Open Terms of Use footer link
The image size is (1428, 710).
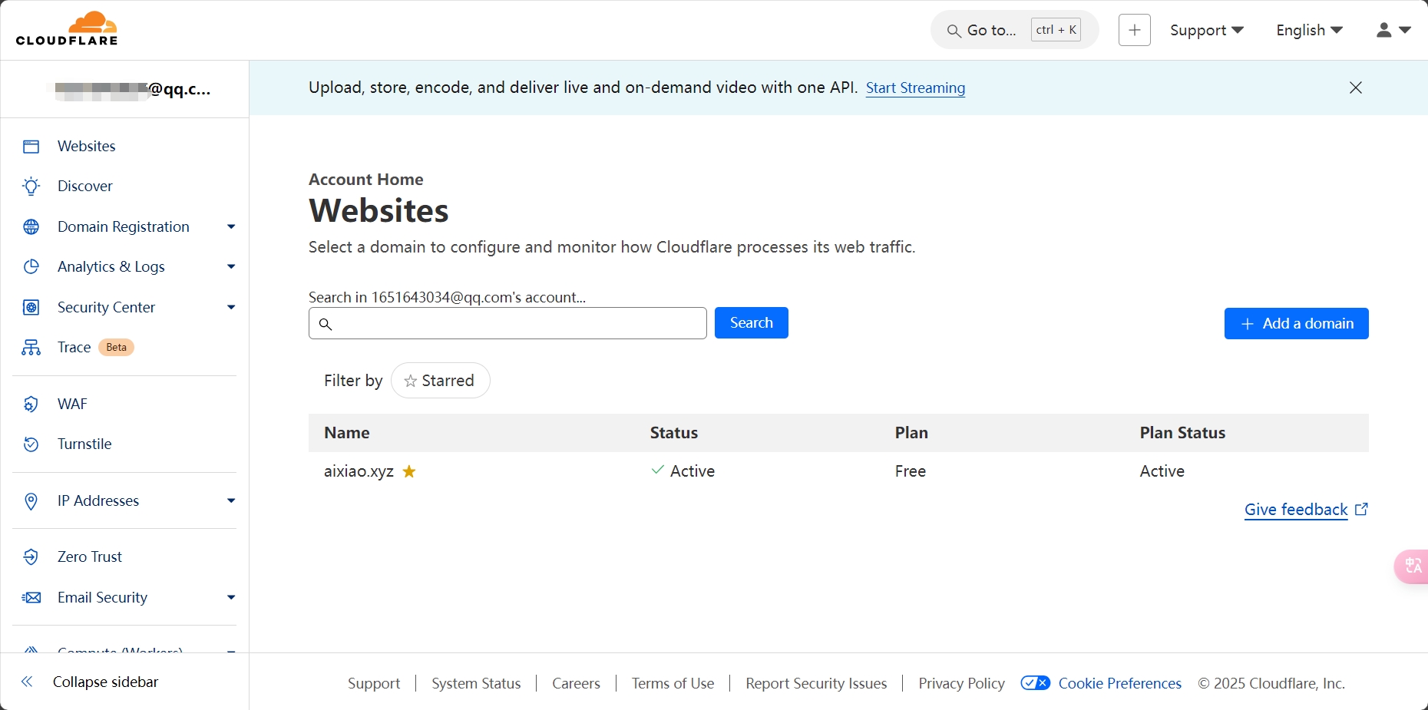click(x=673, y=683)
